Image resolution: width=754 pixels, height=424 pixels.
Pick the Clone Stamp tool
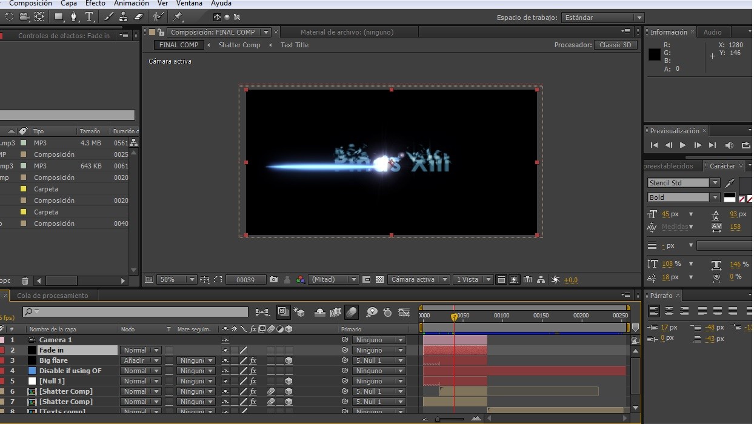tap(124, 17)
